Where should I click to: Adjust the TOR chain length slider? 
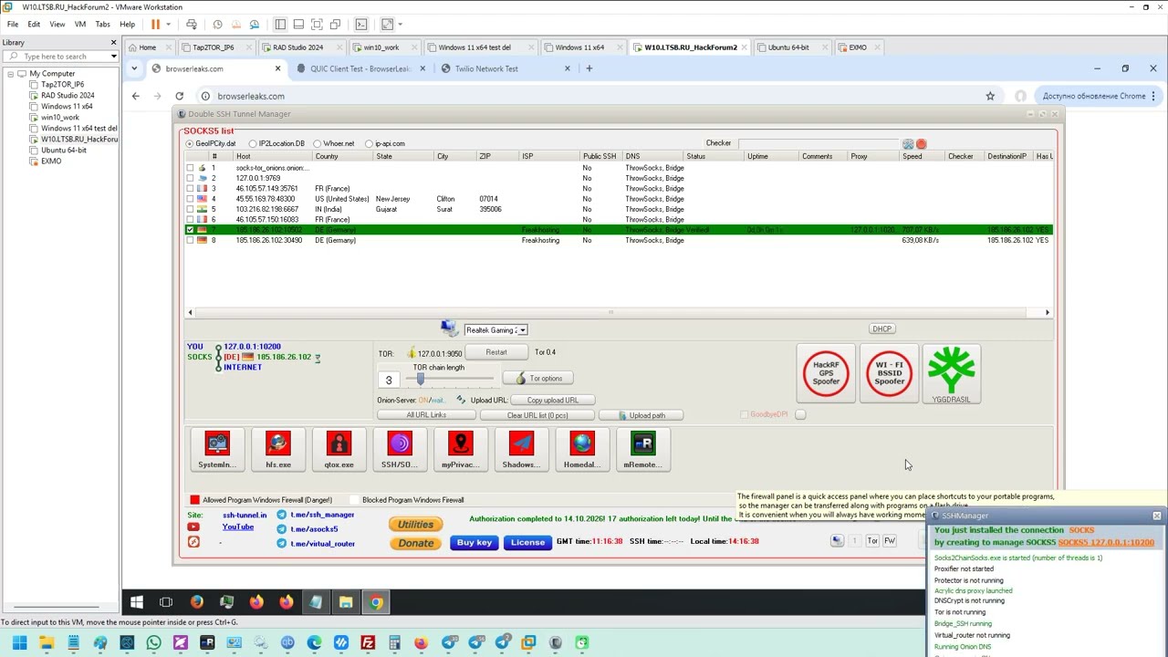421,379
